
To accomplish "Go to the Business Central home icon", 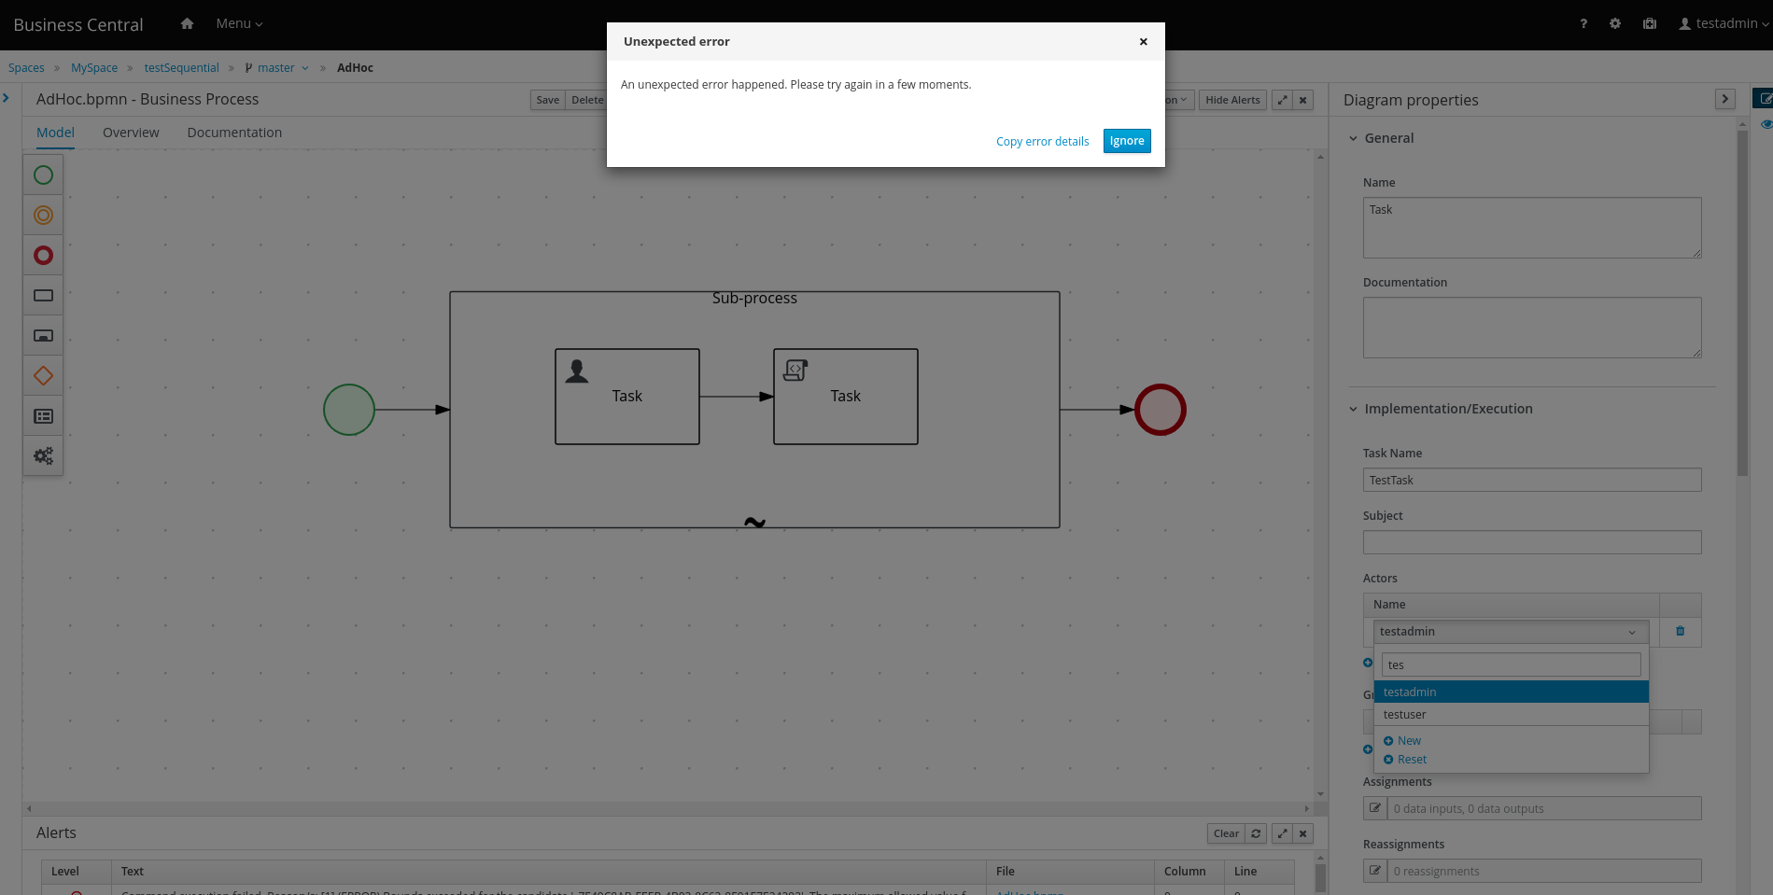I will (187, 23).
